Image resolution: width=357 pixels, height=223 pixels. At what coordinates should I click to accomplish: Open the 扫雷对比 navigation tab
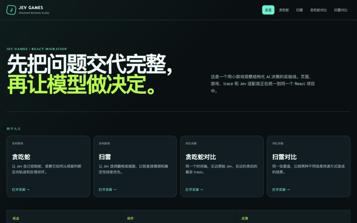point(341,10)
